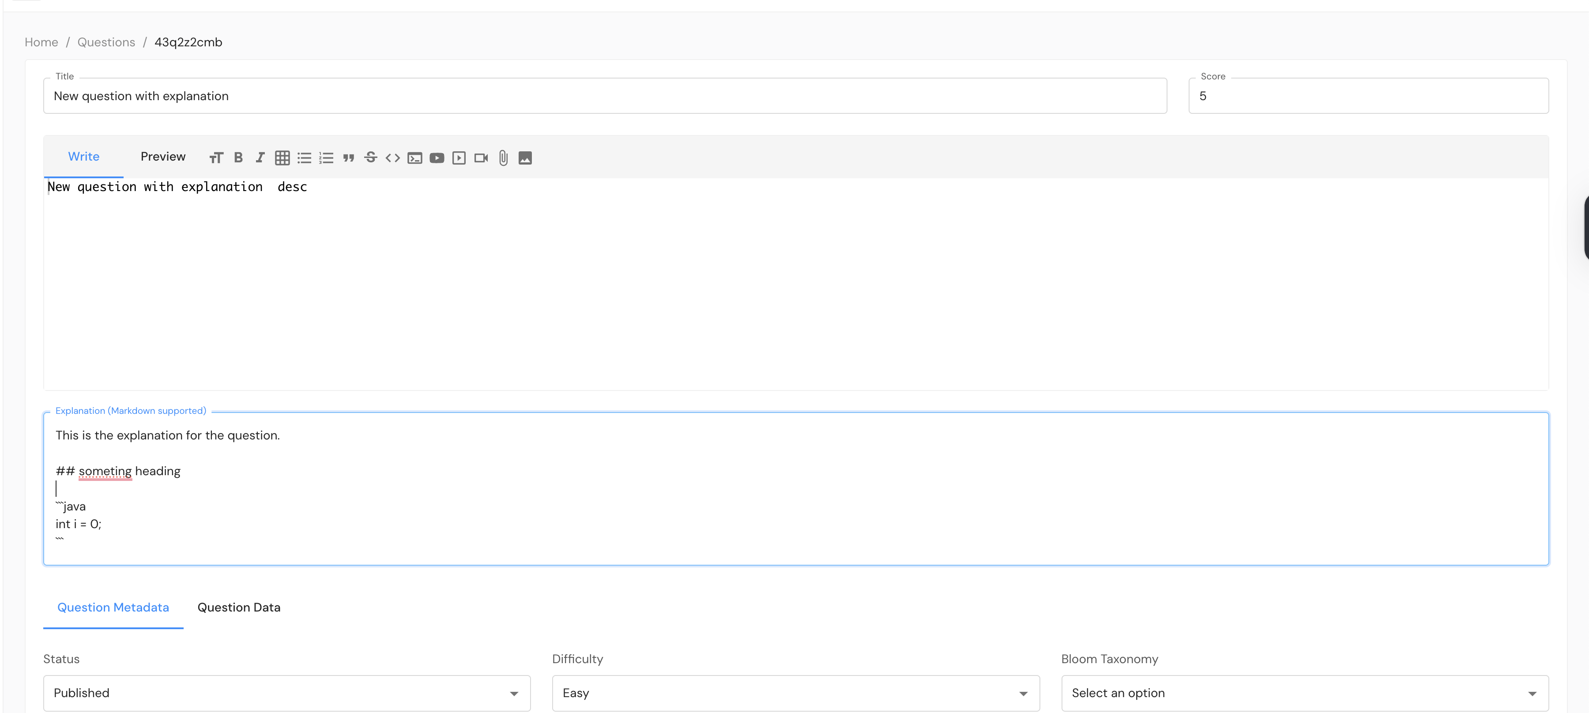Screen dimensions: 1589x713
Task: Click the heading text-size icon
Action: coord(216,158)
